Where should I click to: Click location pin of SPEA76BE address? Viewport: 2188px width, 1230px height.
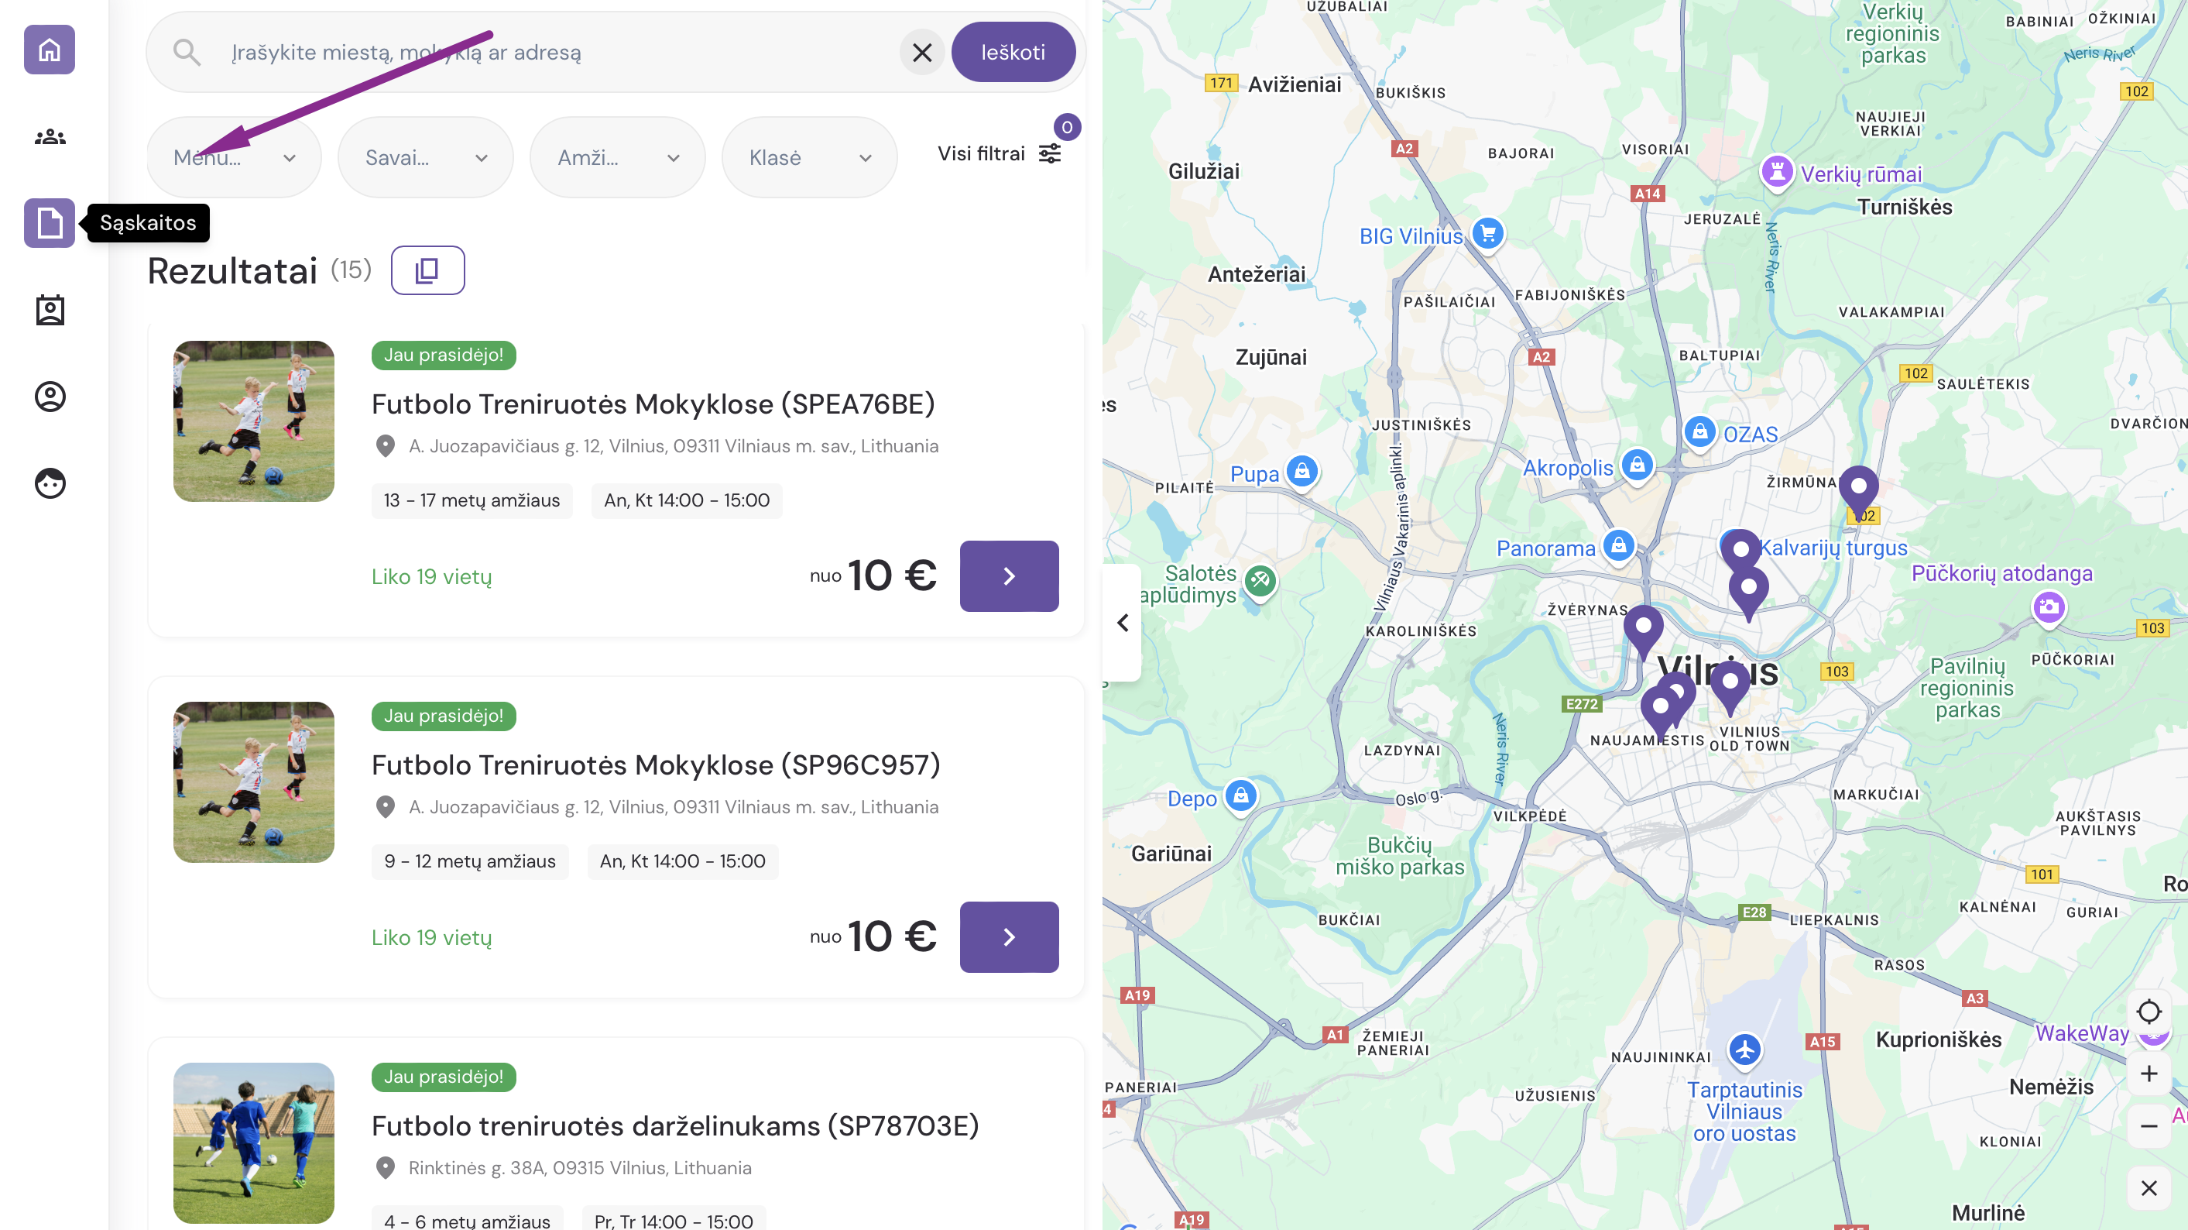coord(385,446)
